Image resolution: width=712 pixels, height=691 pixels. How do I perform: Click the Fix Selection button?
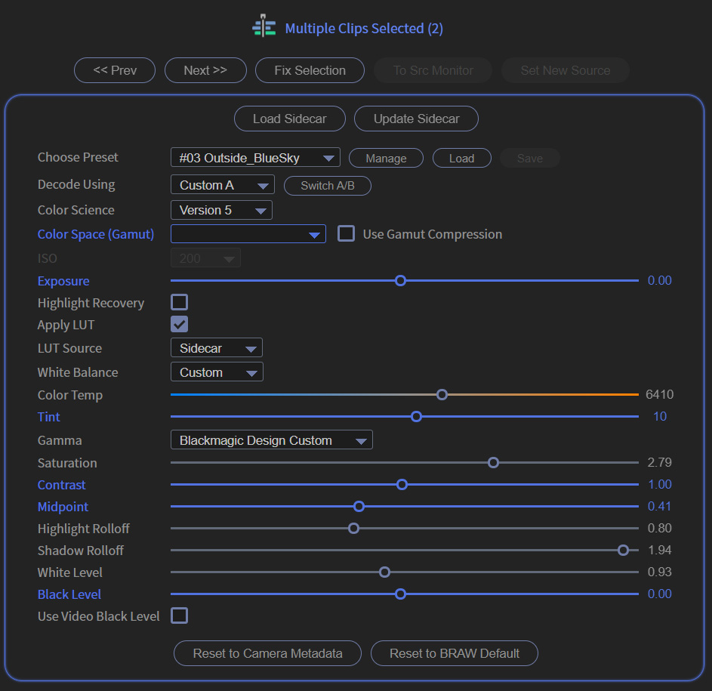pyautogui.click(x=310, y=70)
